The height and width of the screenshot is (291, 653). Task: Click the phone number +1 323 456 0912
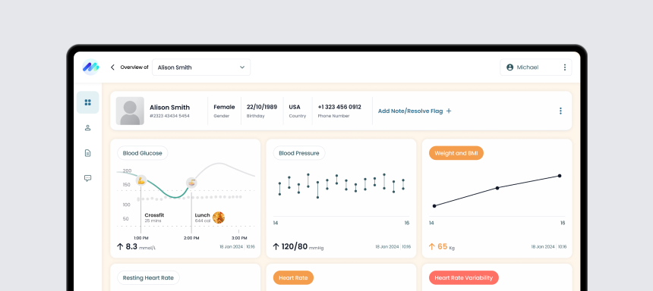[339, 107]
